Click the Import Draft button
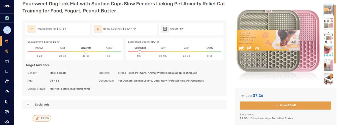Screen dimensions: 343x125 point(285,105)
